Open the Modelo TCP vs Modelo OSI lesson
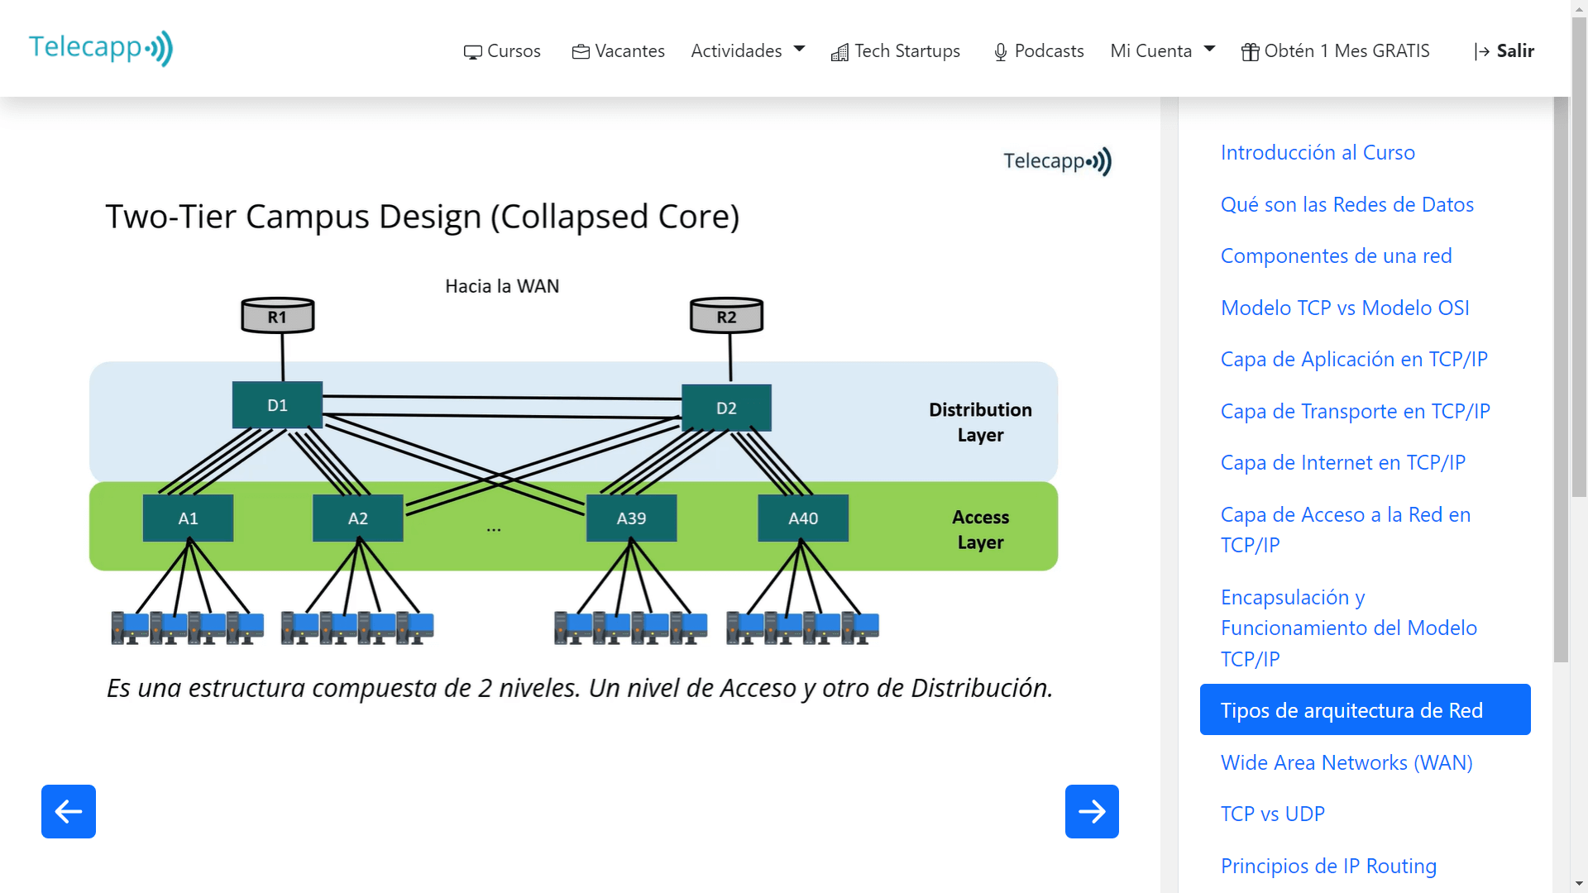The height and width of the screenshot is (893, 1588). (1345, 307)
